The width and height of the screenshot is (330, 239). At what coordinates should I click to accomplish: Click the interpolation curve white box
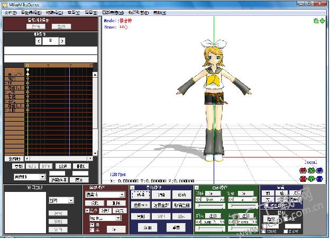point(25,213)
